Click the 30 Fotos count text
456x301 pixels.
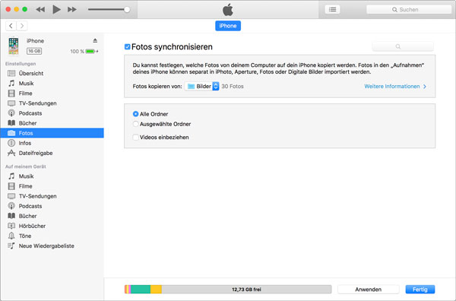[x=233, y=87]
